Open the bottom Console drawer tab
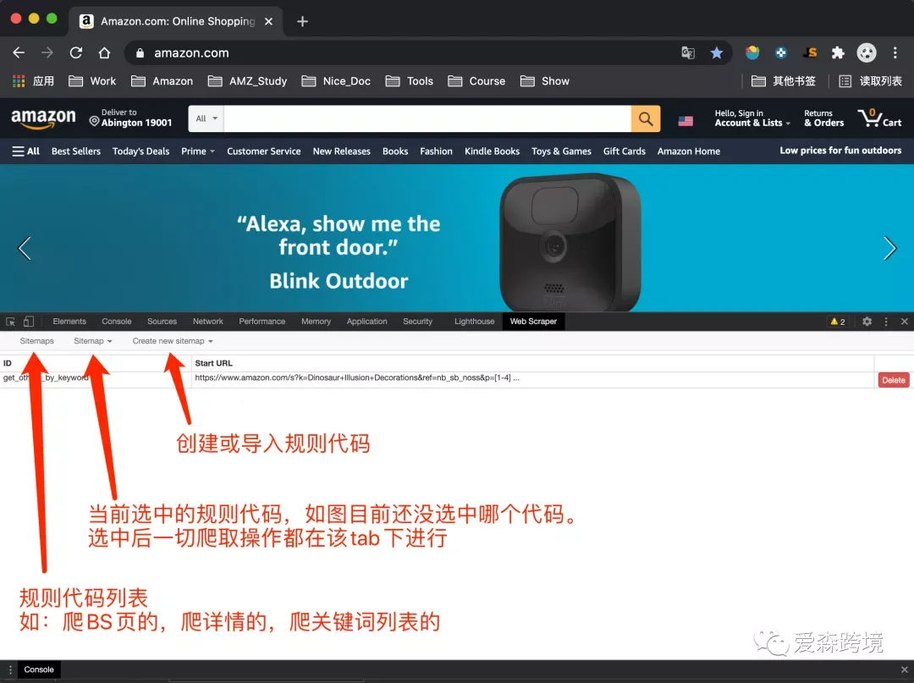Image resolution: width=914 pixels, height=683 pixels. point(39,669)
